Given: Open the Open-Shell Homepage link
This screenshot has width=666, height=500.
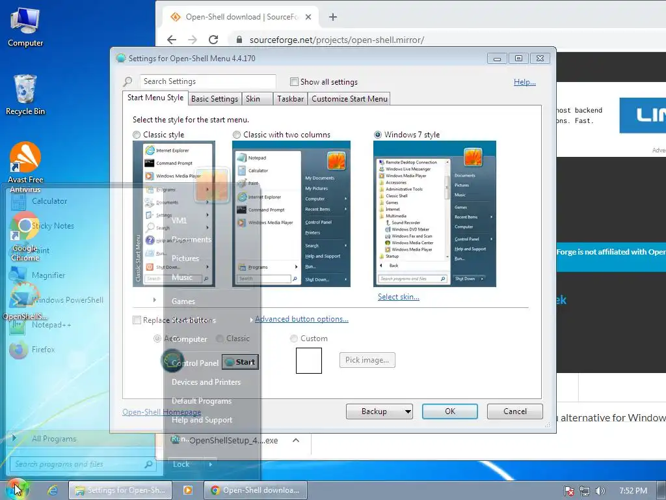Looking at the screenshot, I should (161, 412).
